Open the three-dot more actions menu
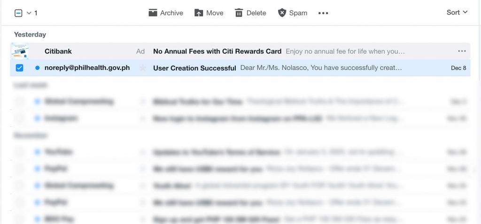The width and height of the screenshot is (481, 224). coord(323,13)
